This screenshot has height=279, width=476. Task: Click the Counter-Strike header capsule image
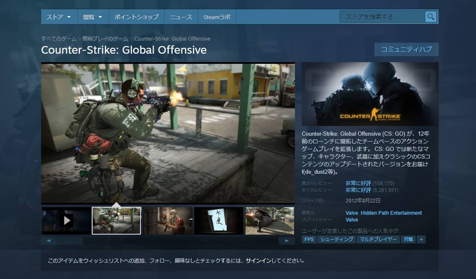(x=370, y=94)
